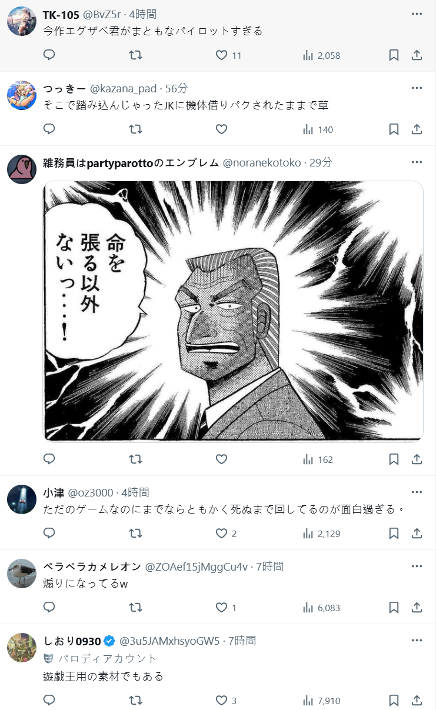The image size is (436, 710).
Task: Open more options on ペラペラカメレオン's tweet
Action: click(417, 566)
